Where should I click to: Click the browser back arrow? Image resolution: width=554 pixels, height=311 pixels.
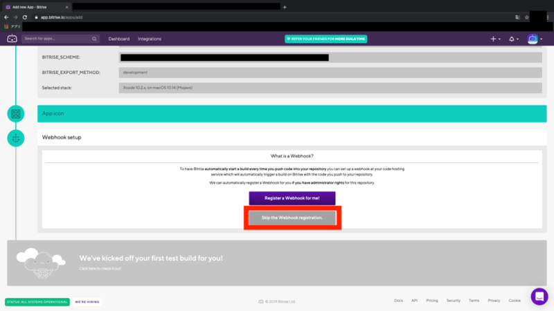[6, 17]
